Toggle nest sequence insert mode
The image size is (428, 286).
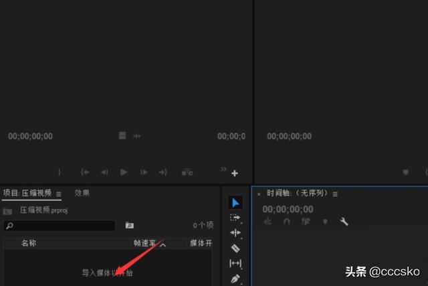pyautogui.click(x=267, y=222)
